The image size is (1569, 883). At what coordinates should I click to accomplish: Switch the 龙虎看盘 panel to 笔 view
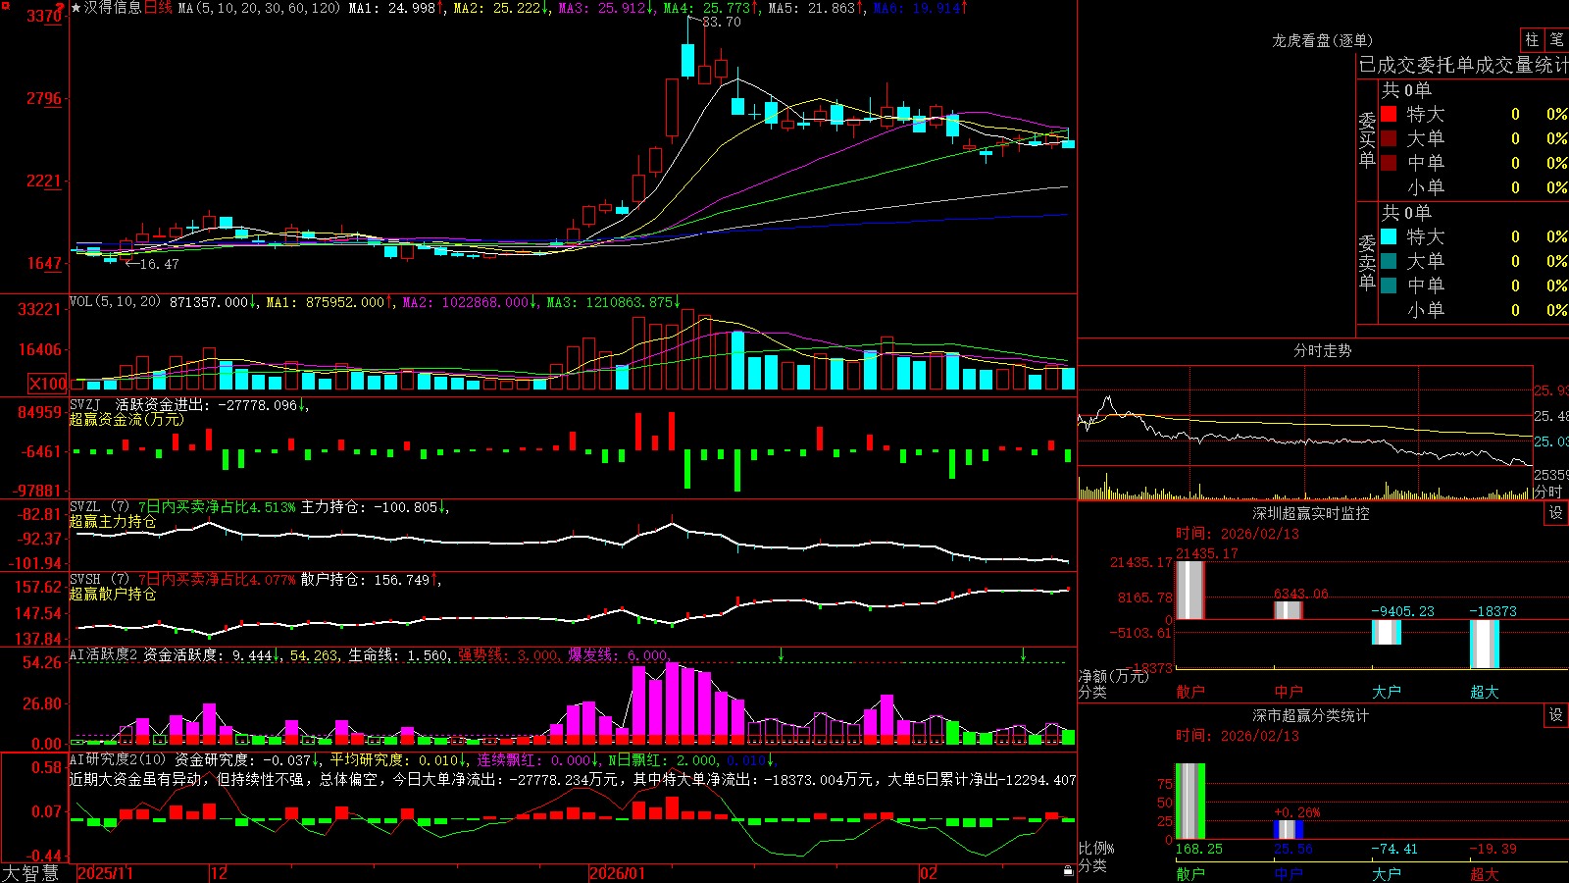pyautogui.click(x=1556, y=39)
